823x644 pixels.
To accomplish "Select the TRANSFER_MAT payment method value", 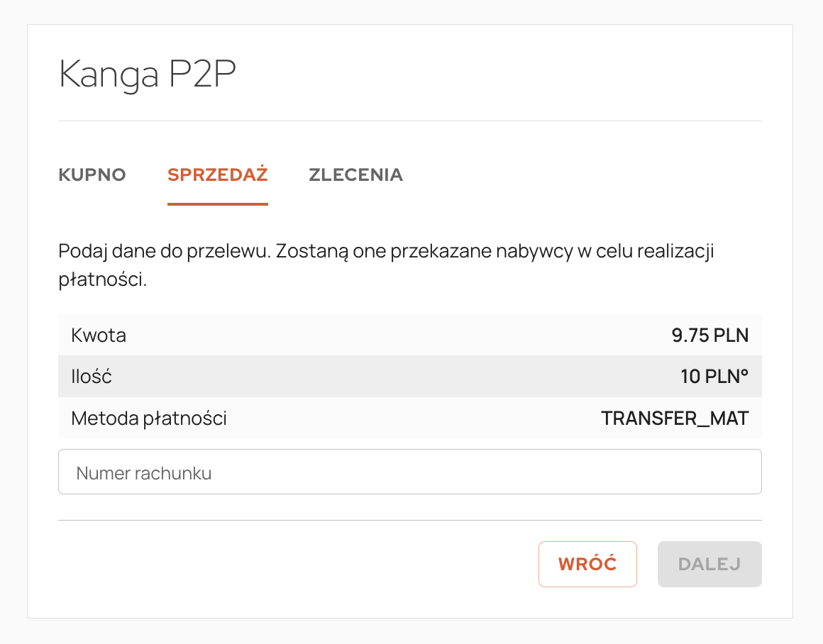I will pyautogui.click(x=675, y=418).
